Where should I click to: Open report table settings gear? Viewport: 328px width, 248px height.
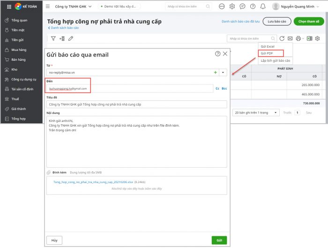pos(318,38)
